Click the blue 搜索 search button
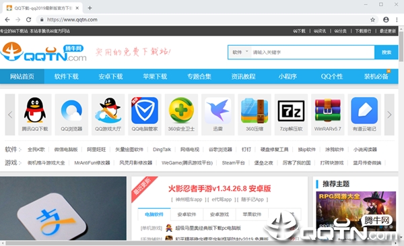The width and height of the screenshot is (404, 246). coord(386,53)
